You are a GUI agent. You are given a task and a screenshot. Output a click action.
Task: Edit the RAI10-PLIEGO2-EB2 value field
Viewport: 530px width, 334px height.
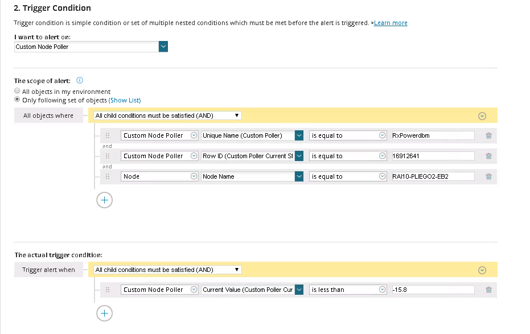coord(433,176)
